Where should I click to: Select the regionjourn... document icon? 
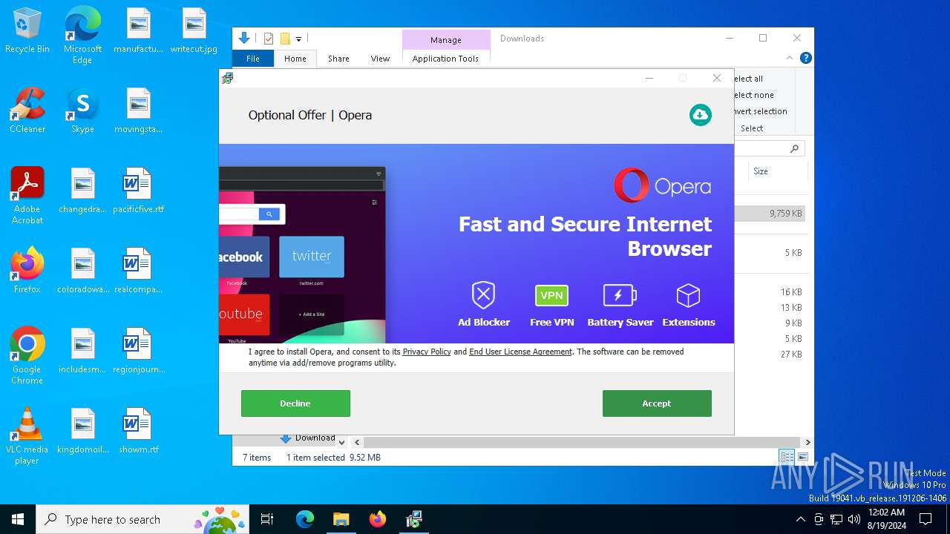138,352
